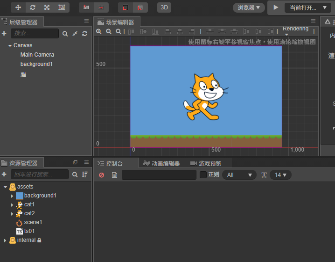Click the plus icon in 资源管理器
The image size is (335, 262).
[4, 174]
